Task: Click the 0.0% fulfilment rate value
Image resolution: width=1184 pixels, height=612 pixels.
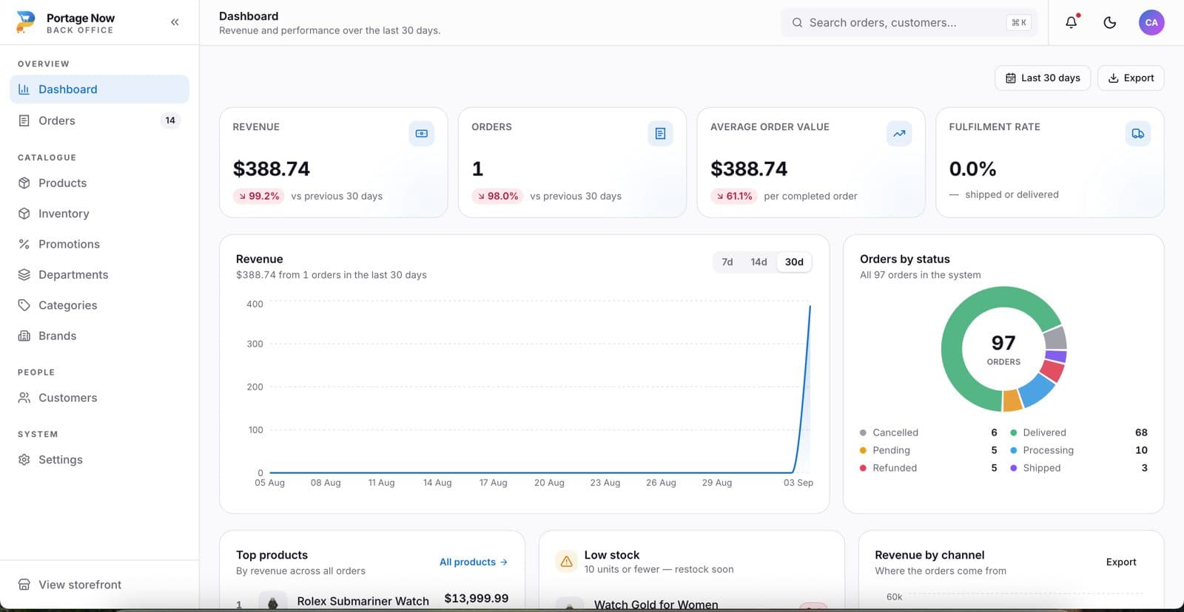Action: point(972,169)
